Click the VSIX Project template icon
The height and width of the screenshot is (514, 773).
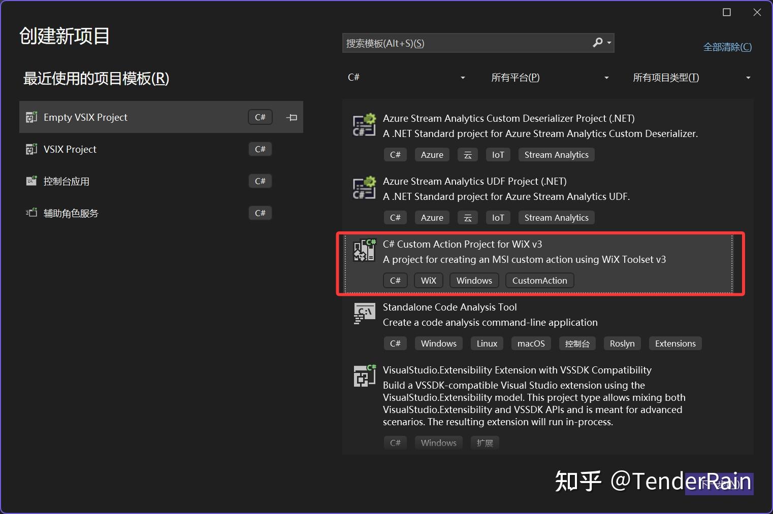click(x=31, y=149)
